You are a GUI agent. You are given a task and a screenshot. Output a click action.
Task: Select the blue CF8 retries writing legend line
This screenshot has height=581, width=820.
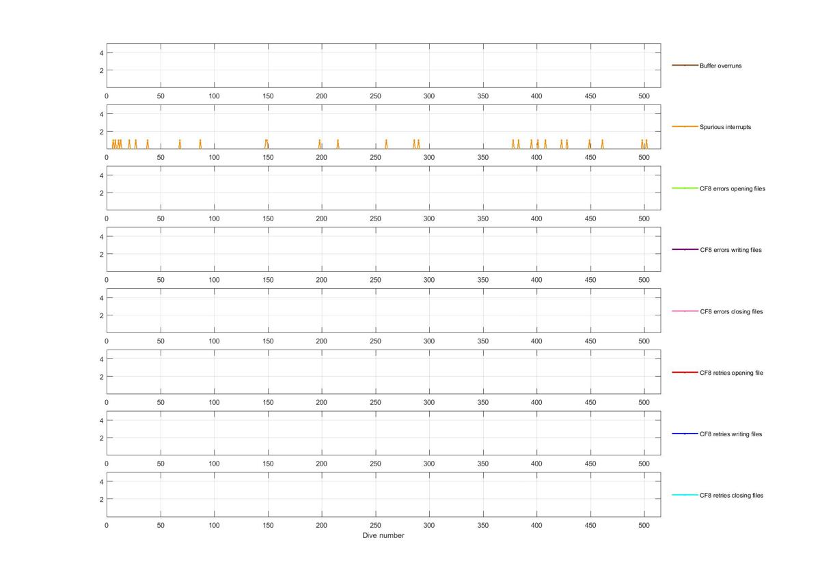click(x=685, y=434)
